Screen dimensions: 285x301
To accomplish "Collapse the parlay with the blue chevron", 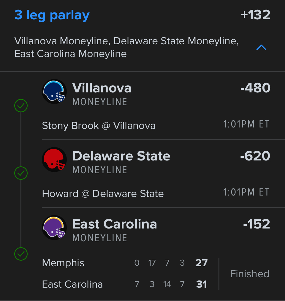I will tap(261, 48).
